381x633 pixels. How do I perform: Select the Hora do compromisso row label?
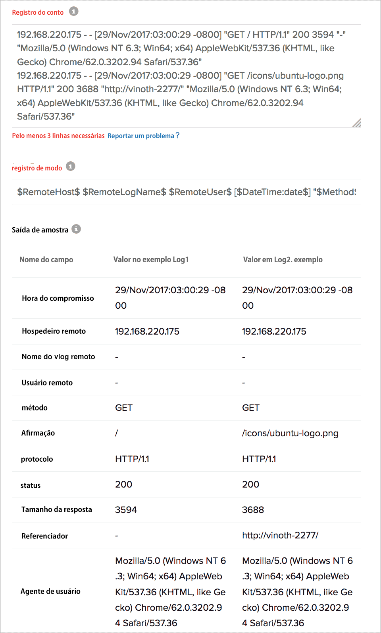[58, 298]
